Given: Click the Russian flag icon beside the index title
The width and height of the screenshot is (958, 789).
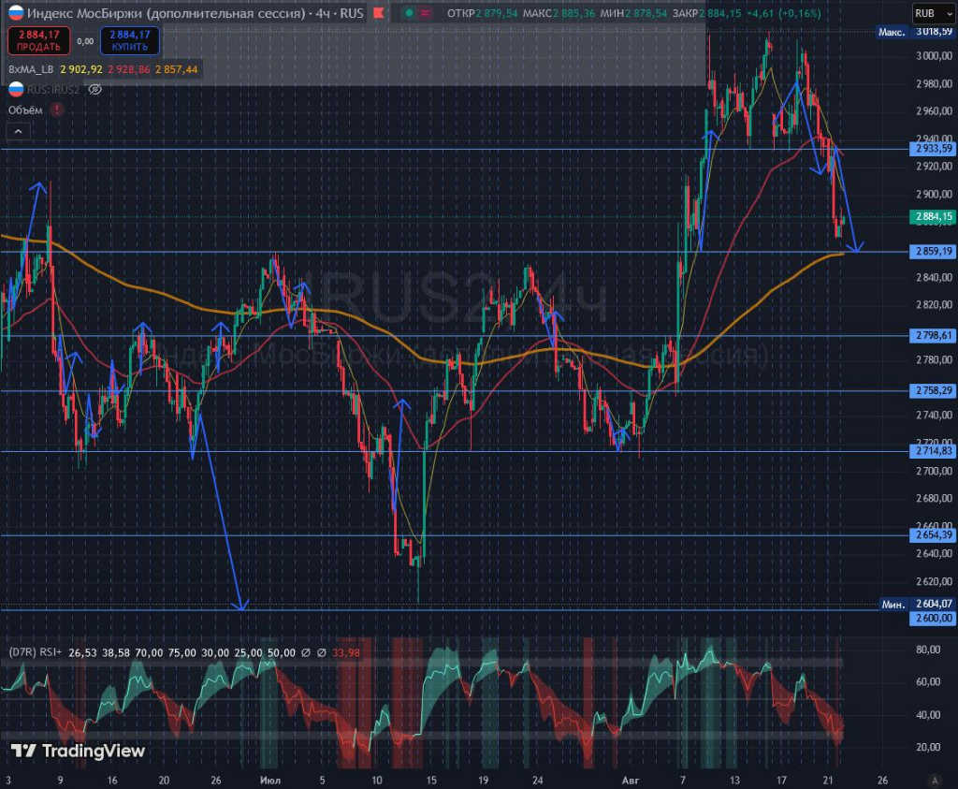Looking at the screenshot, I should pos(15,13).
